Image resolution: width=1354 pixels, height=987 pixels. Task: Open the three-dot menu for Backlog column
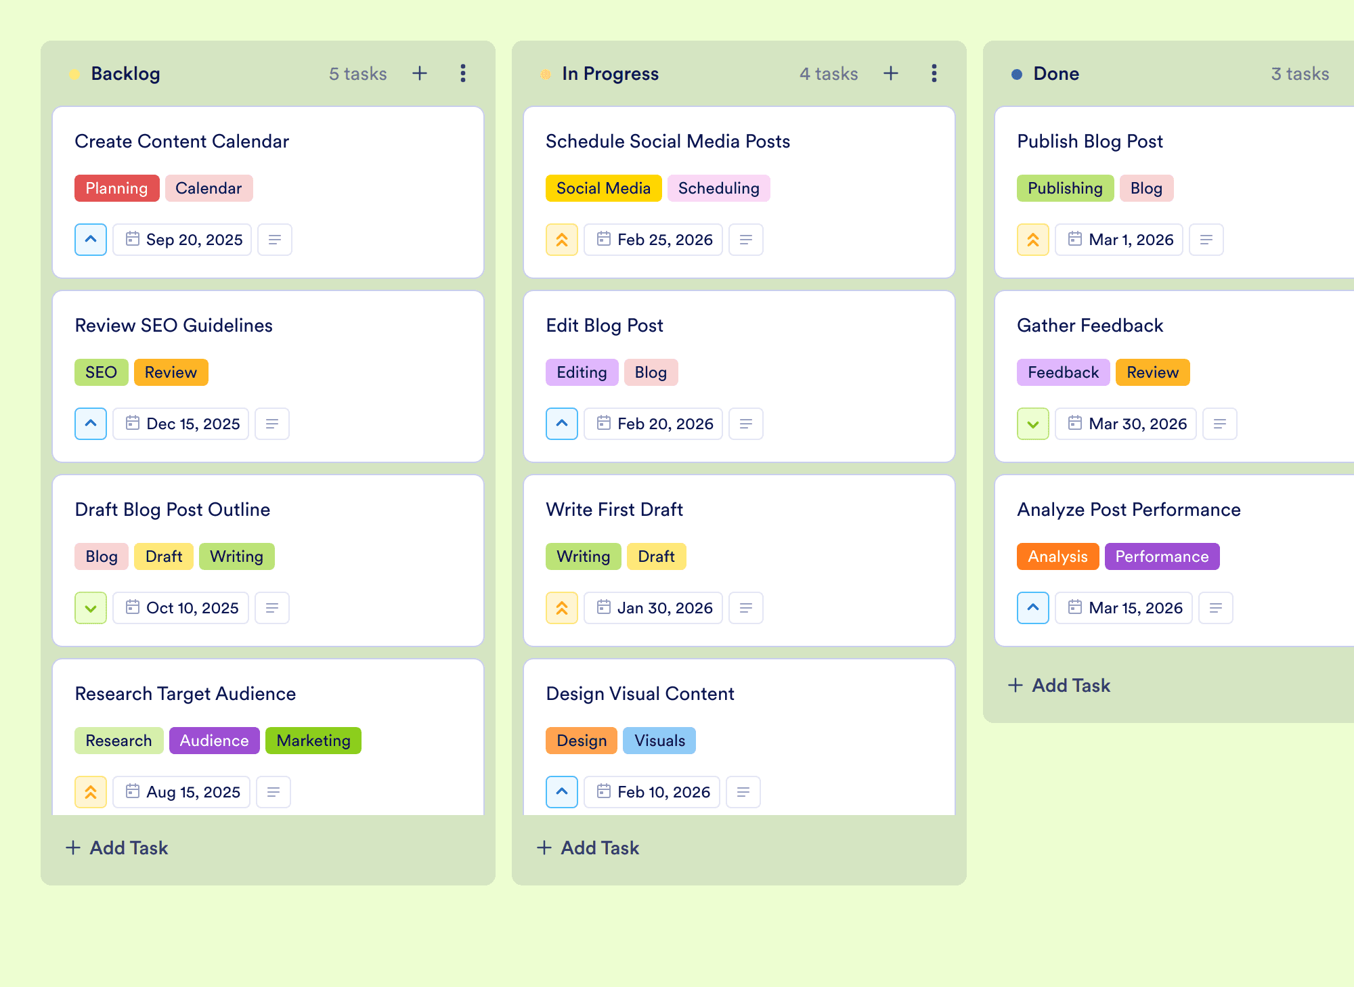click(x=463, y=73)
